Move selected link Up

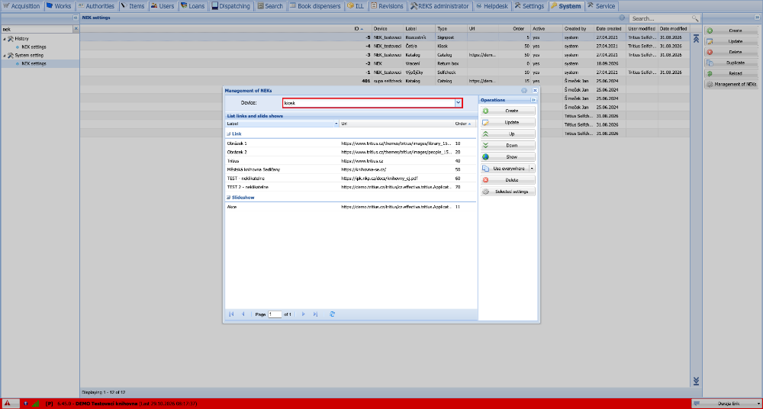[508, 134]
